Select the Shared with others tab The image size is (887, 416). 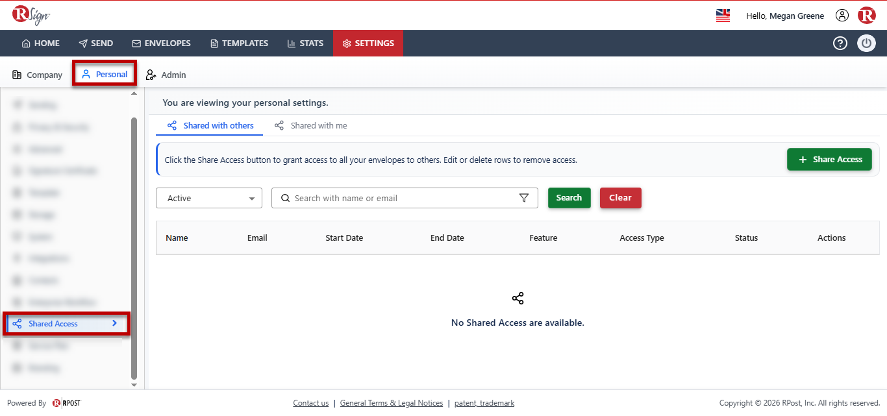coord(210,126)
